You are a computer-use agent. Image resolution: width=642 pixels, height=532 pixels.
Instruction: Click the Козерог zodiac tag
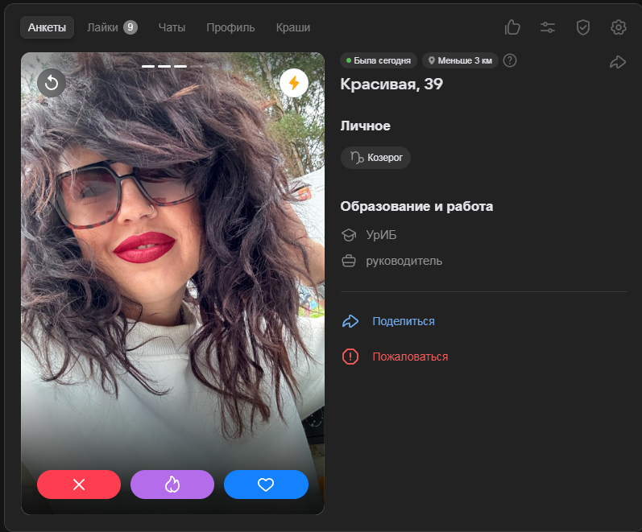376,158
